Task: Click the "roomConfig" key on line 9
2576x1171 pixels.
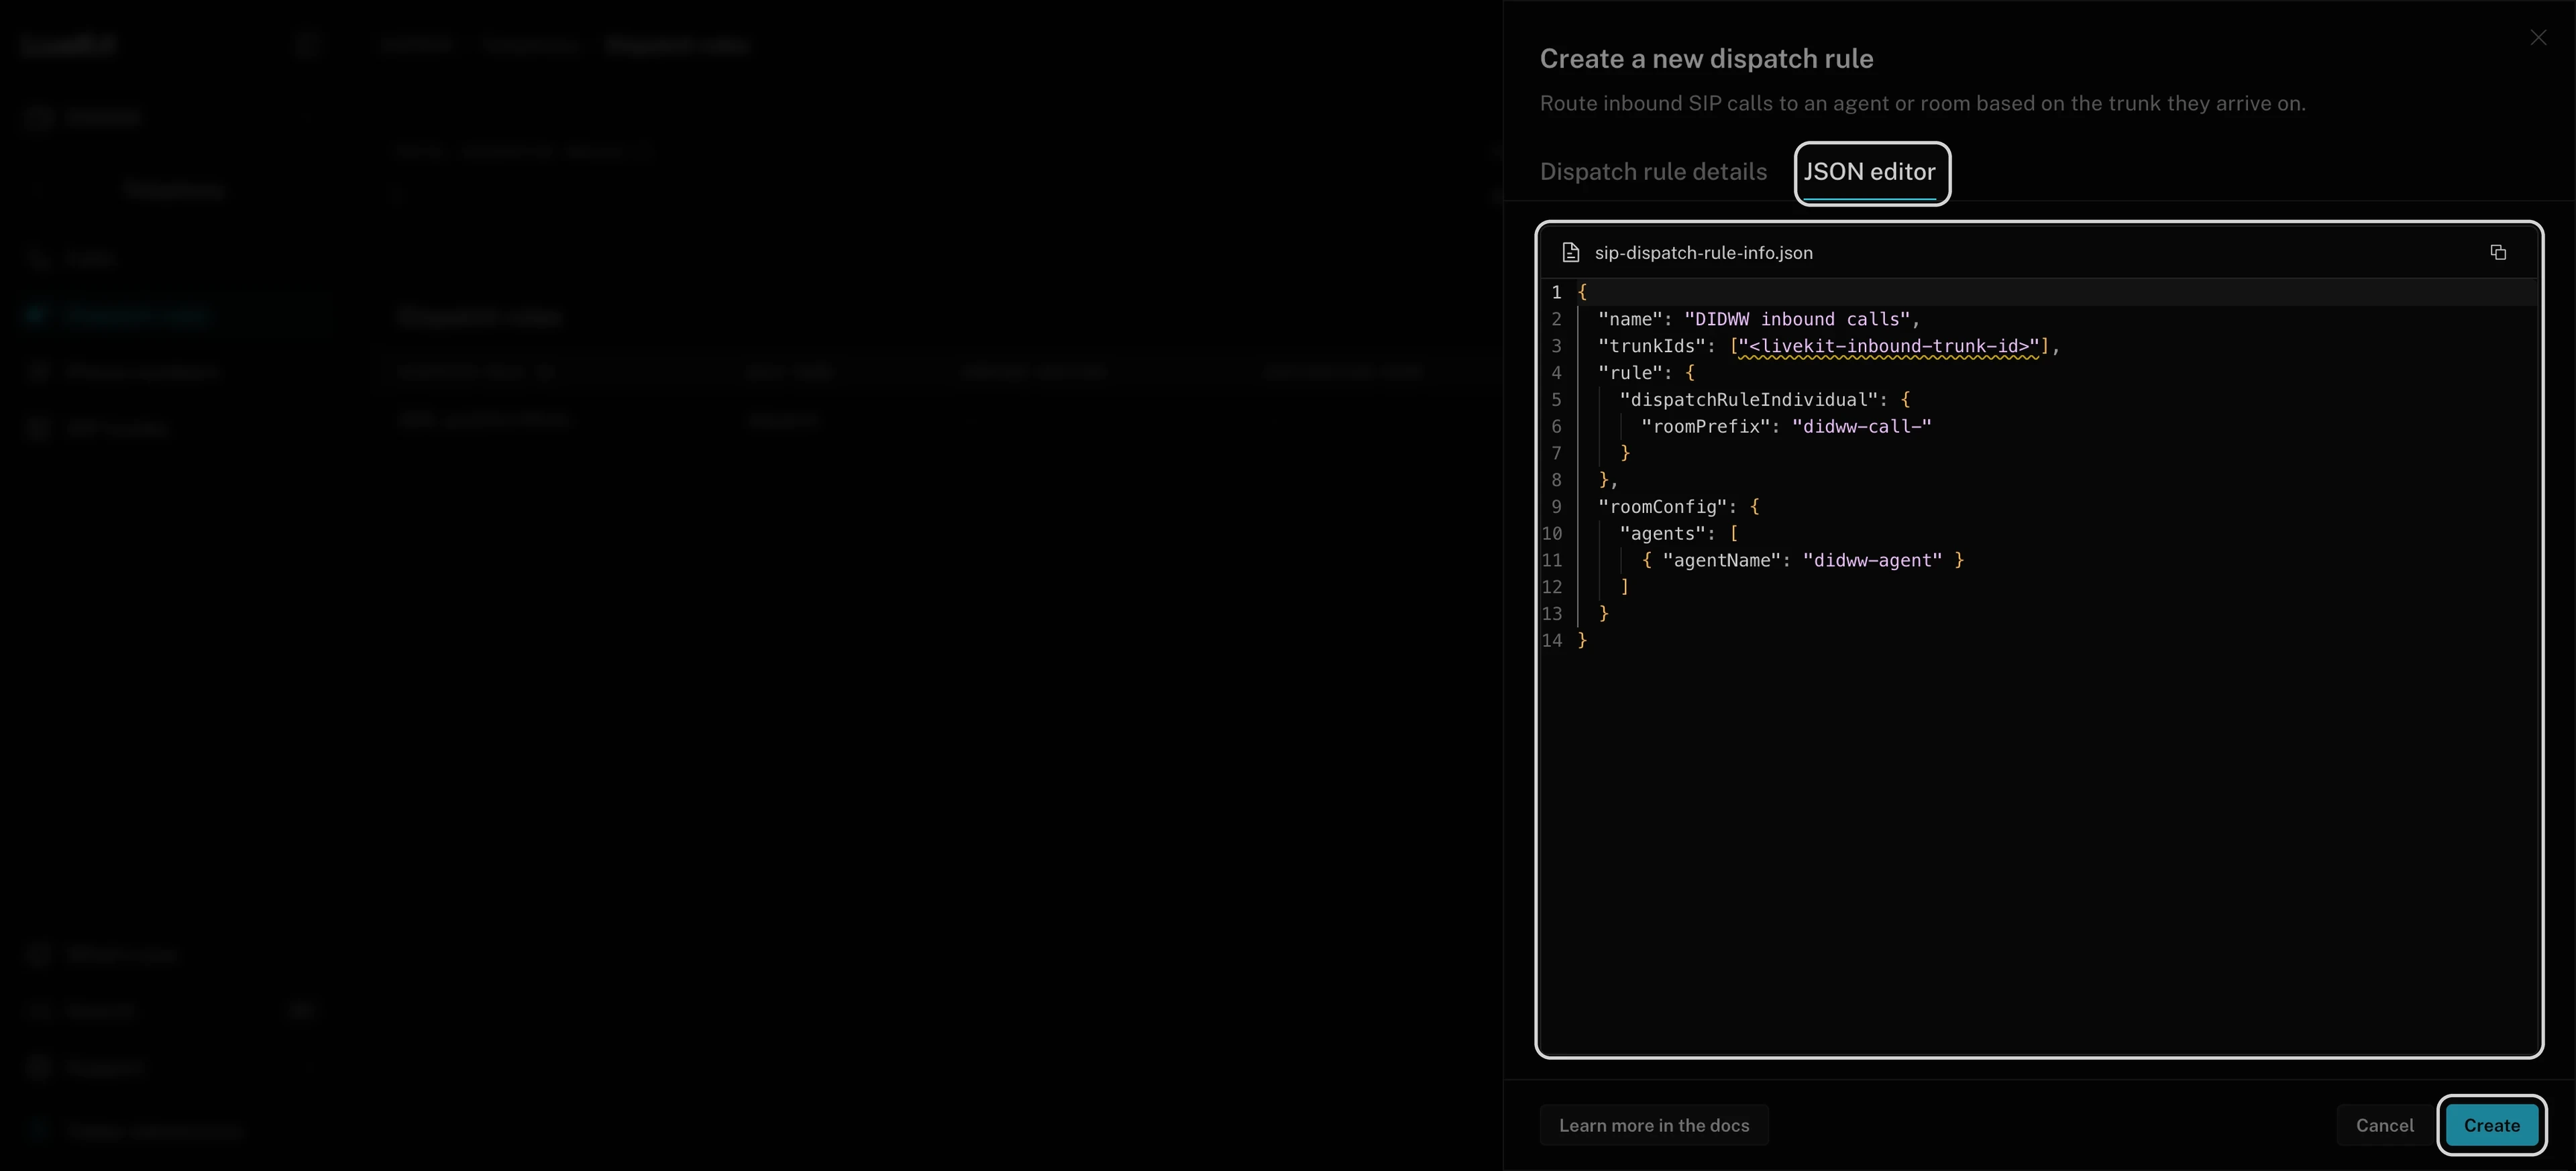Action: click(1662, 507)
